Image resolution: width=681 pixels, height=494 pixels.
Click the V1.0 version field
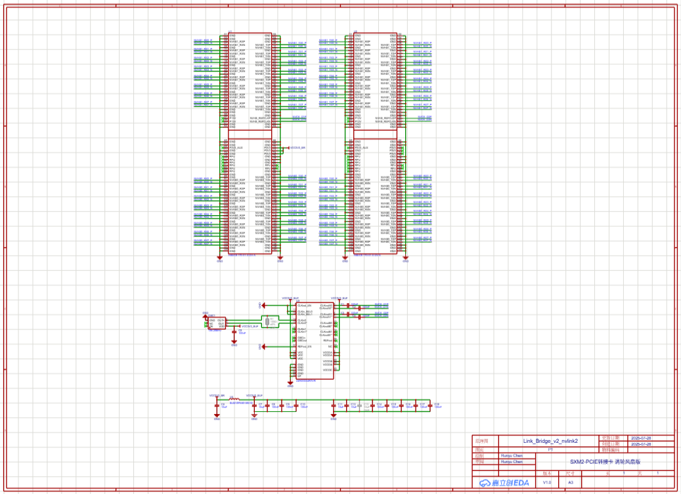(546, 482)
